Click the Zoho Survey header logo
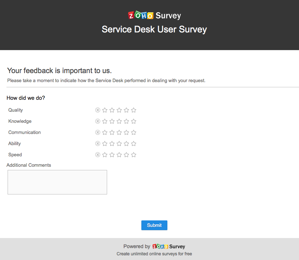The height and width of the screenshot is (260, 299). (x=154, y=15)
